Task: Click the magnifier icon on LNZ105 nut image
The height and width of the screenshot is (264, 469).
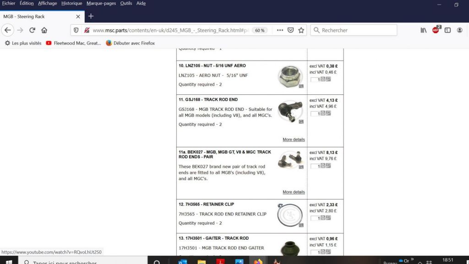Action: pos(301,86)
